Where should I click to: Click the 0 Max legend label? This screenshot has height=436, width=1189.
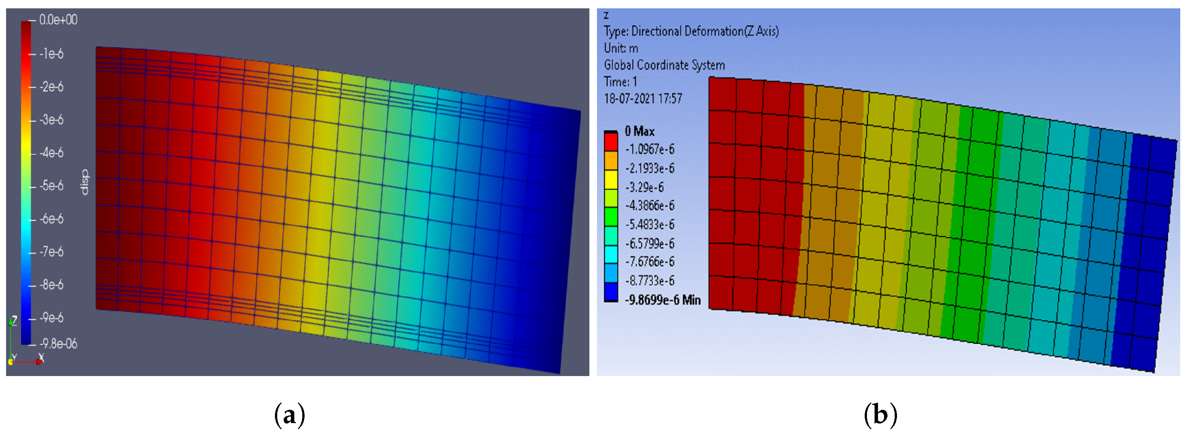(x=639, y=132)
